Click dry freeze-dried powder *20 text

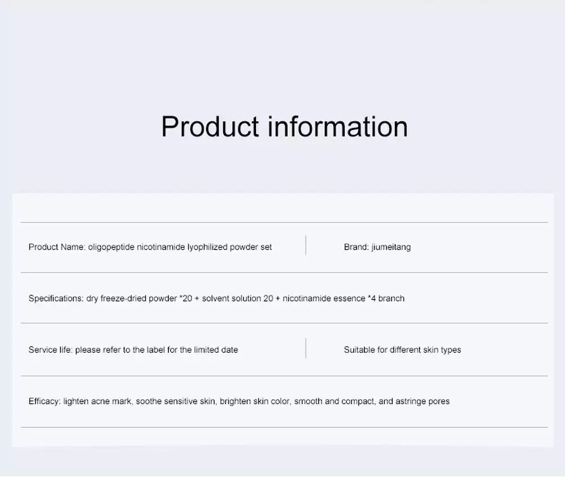pyautogui.click(x=139, y=299)
